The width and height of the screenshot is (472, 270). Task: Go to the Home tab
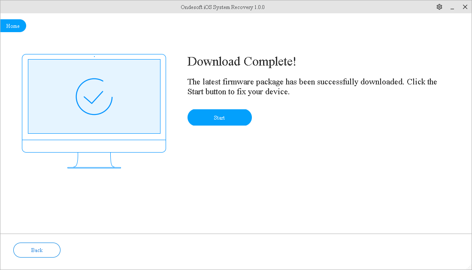coord(13,26)
